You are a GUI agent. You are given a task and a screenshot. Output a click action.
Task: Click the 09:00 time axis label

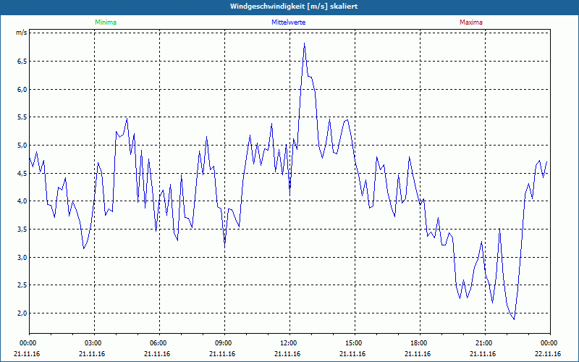223,343
